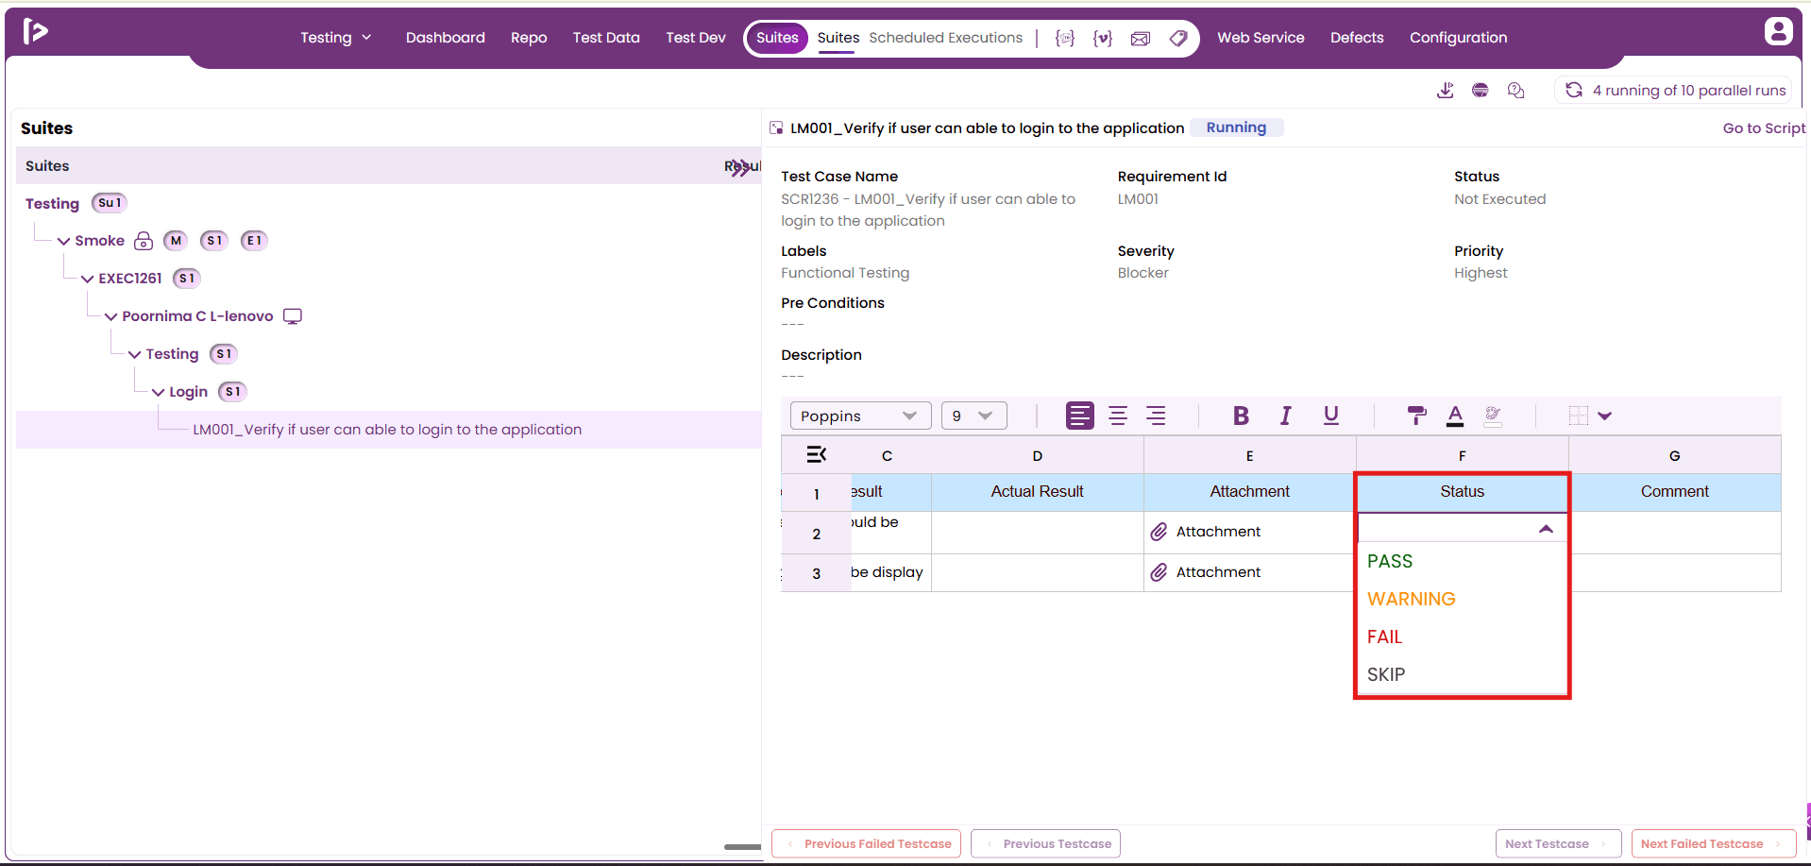The image size is (1811, 866).
Task: Set center text alignment
Action: pos(1118,416)
